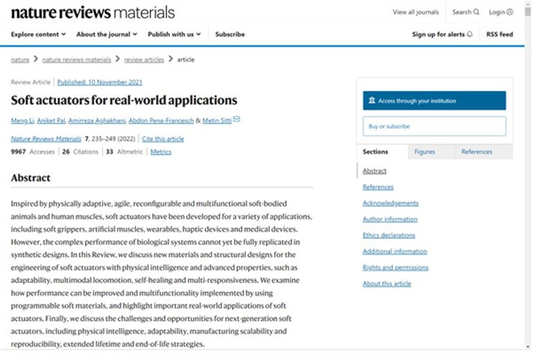Click the alerts bell icon

pos(469,34)
